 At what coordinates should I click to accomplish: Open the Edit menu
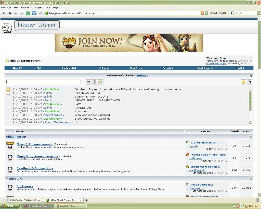[x=9, y=7]
